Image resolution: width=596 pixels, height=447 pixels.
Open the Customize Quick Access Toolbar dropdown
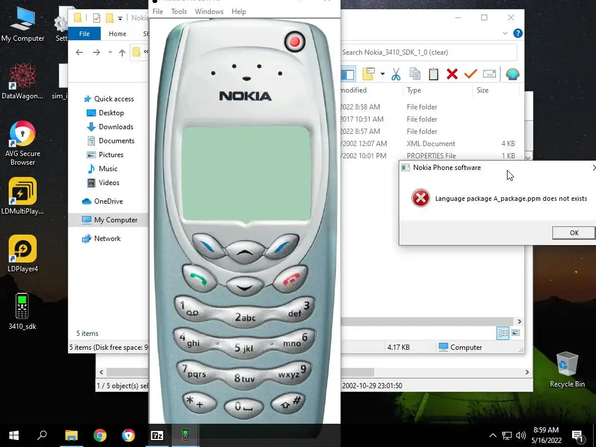120,18
